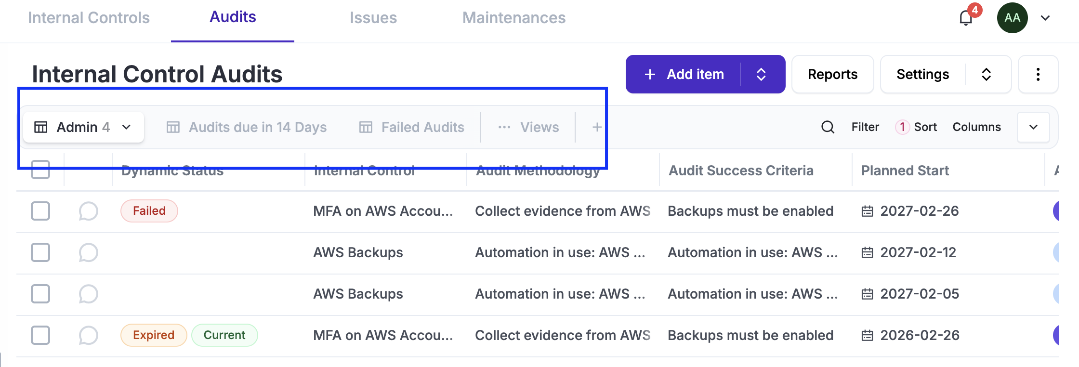This screenshot has width=1079, height=367.
Task: Expand the Add item dropdown arrows
Action: click(x=761, y=74)
